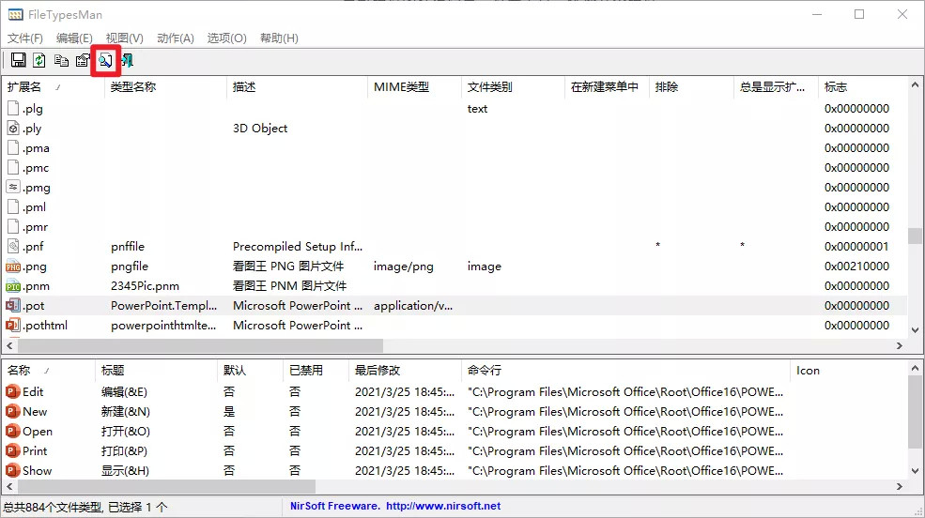Sort actions by the 标题 column header
The width and height of the screenshot is (925, 518).
156,370
